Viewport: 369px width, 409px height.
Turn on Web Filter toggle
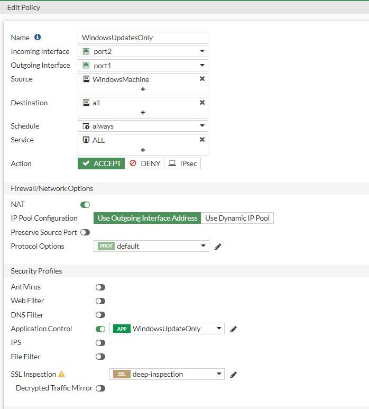(100, 301)
